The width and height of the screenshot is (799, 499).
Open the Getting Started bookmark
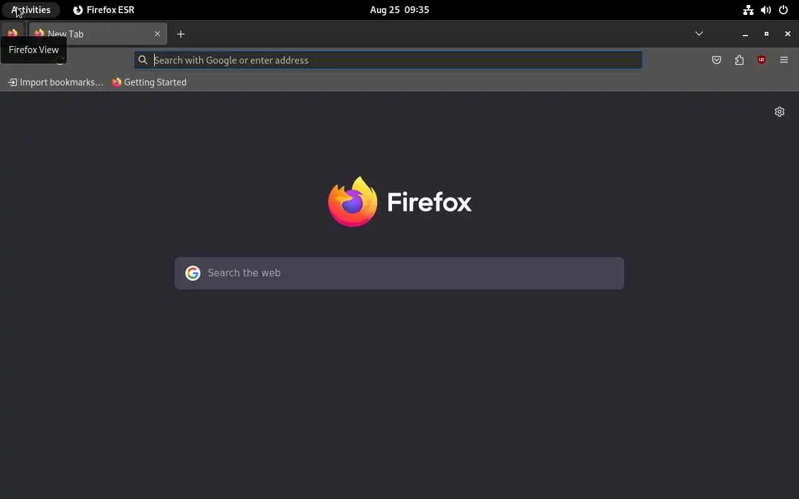[x=149, y=82]
